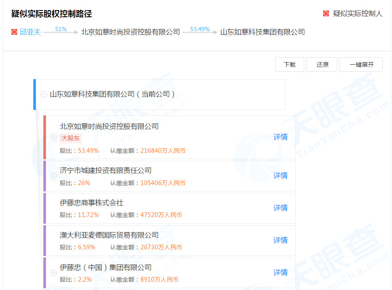Select the 济宁市城建投资有限责任公司 card title
Viewport: 392px width, 290px height.
105,170
